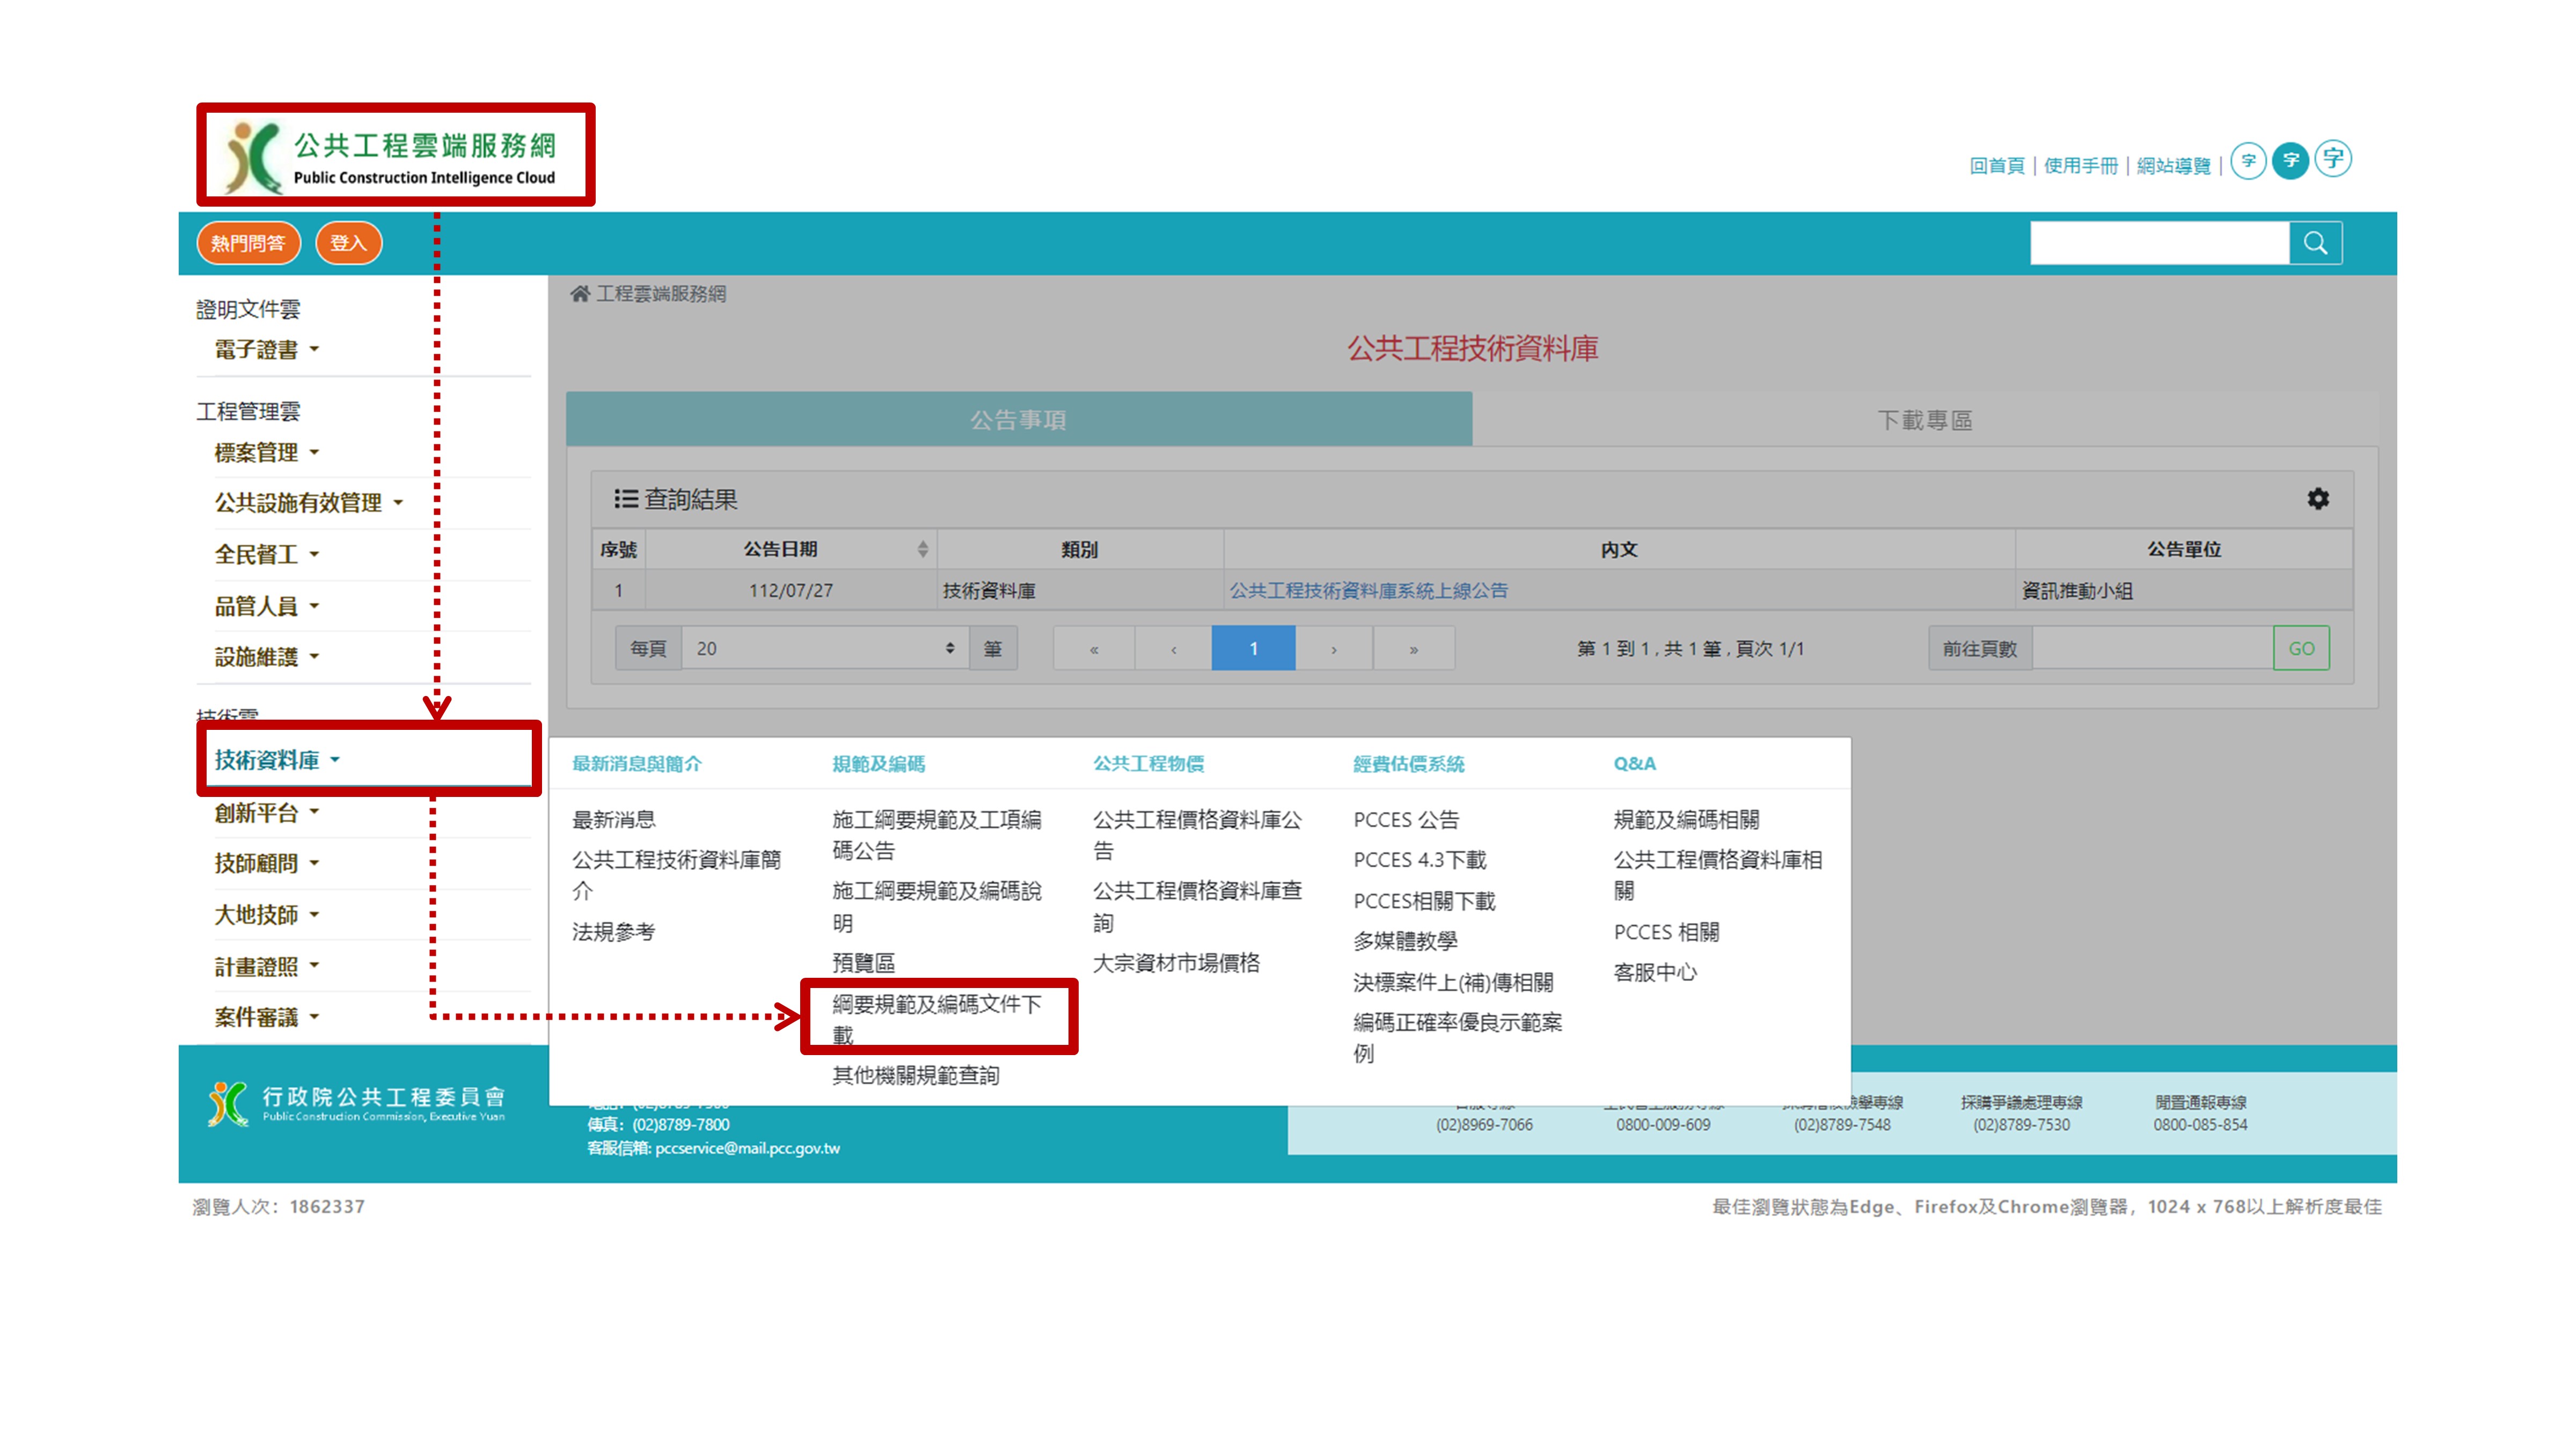
Task: Select the large font size icon
Action: pos(2333,158)
